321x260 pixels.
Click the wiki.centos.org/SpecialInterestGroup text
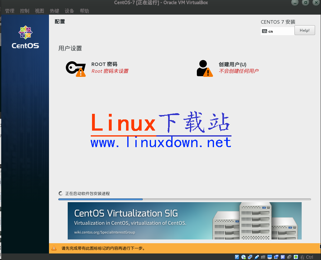tap(105, 232)
